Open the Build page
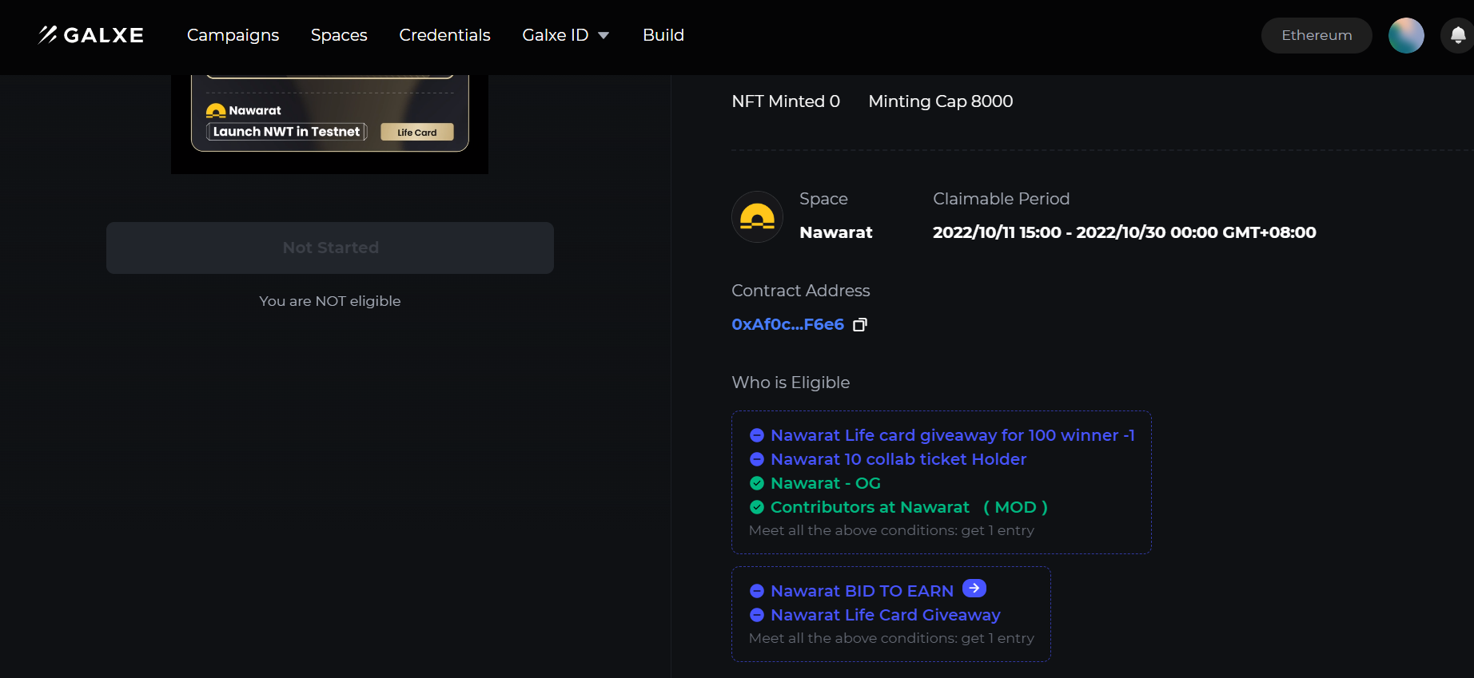1474x678 pixels. (x=663, y=35)
